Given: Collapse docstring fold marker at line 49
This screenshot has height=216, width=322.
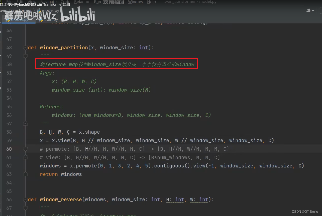Looking at the screenshot, I should [x=25, y=56].
